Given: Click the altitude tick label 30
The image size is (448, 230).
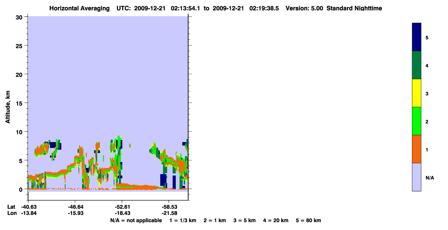Looking at the screenshot, I should 20,17.
